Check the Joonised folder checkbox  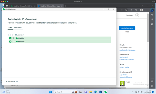click(9, 35)
